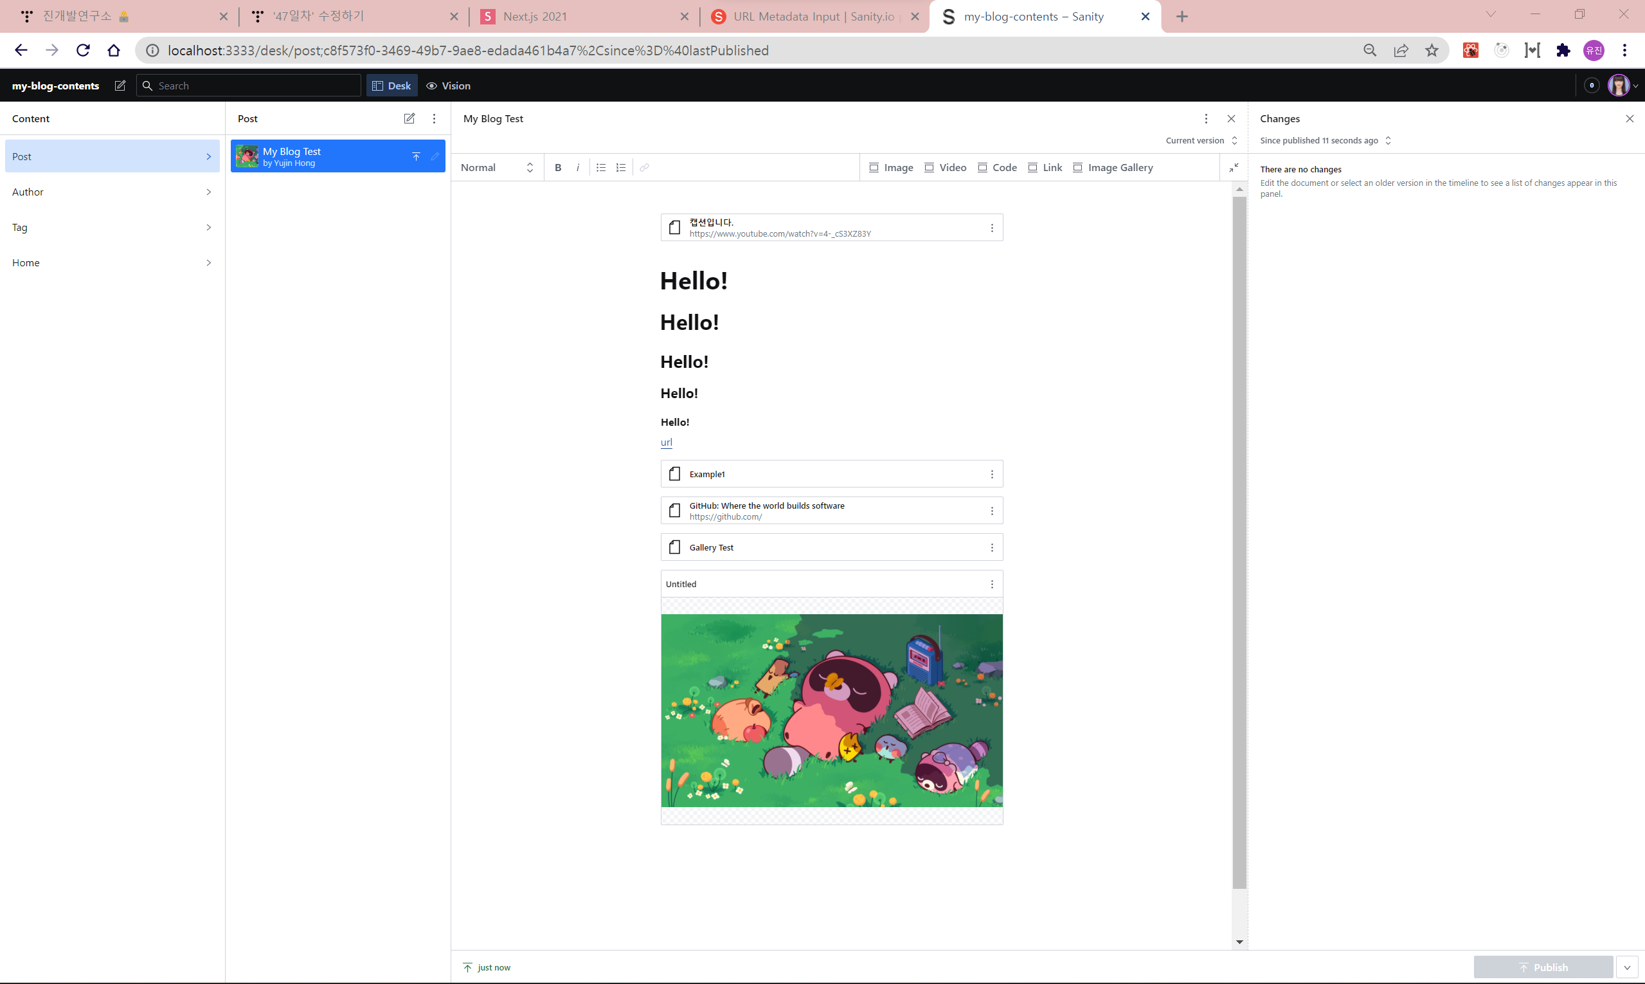Open publish actions dropdown arrow
The height and width of the screenshot is (984, 1645).
(1626, 967)
